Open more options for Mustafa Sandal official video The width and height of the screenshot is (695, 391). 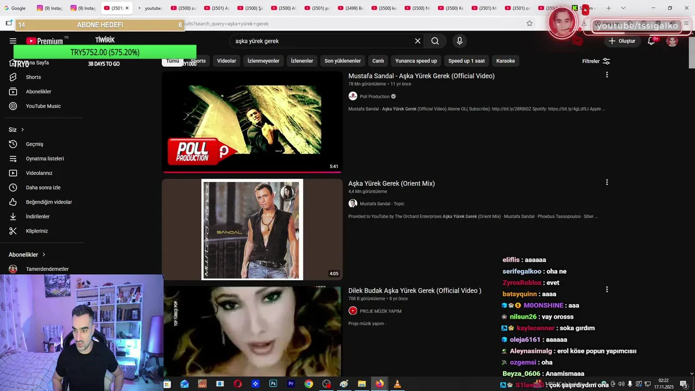click(x=606, y=75)
